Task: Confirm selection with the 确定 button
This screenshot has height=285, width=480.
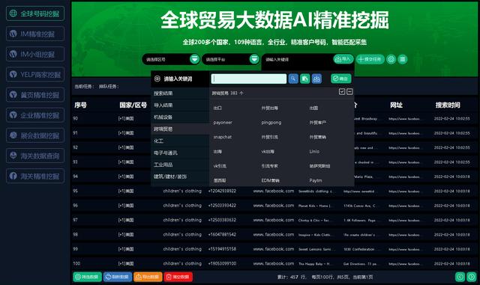Action: 340,79
